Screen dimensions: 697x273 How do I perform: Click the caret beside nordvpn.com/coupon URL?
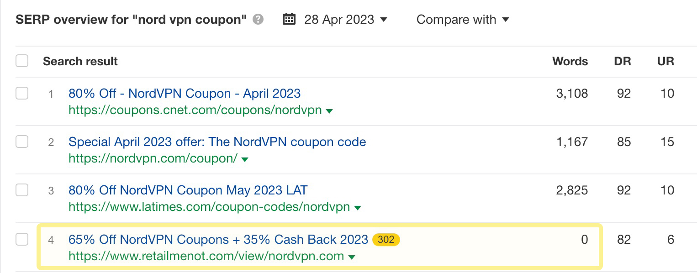pos(244,159)
